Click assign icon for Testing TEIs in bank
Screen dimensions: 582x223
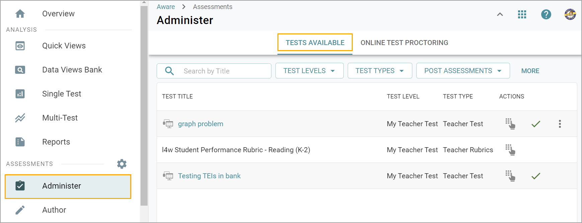pos(510,176)
